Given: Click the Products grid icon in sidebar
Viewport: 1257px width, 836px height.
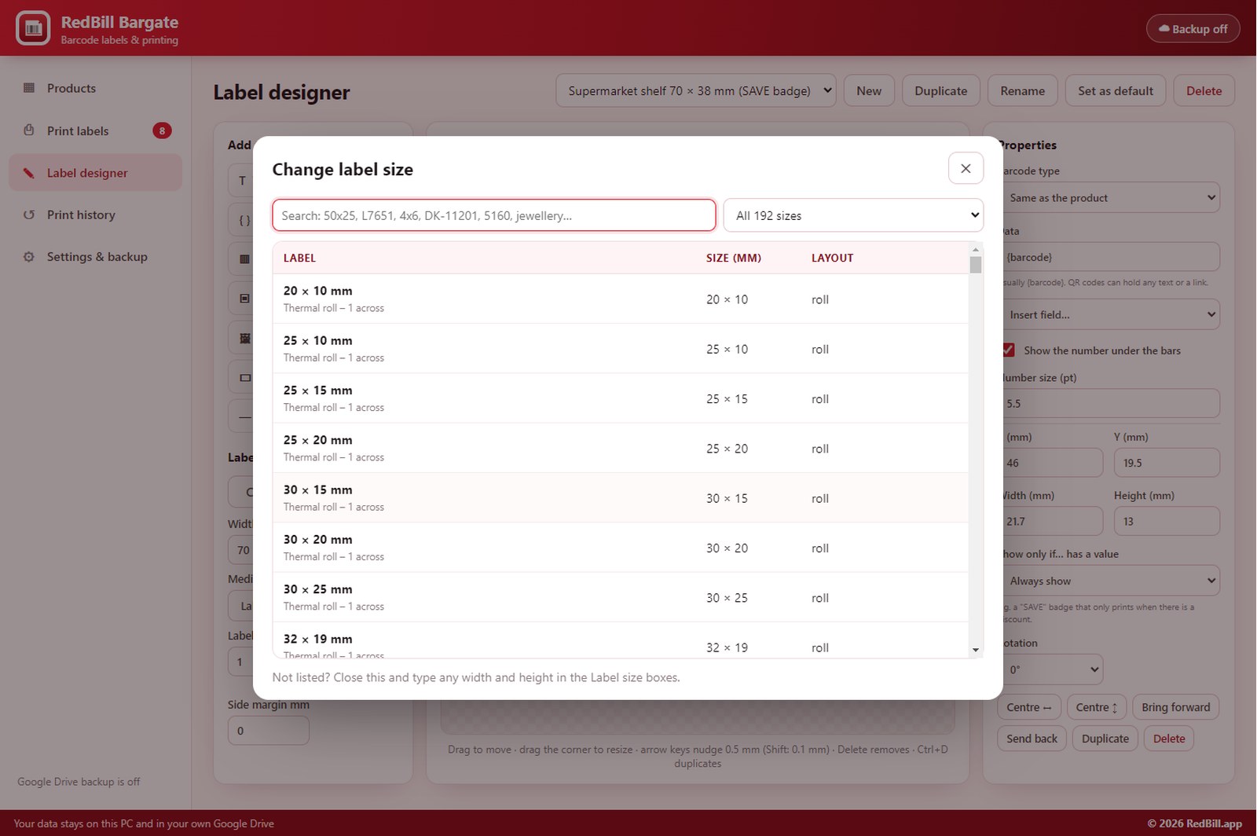Looking at the screenshot, I should [29, 88].
